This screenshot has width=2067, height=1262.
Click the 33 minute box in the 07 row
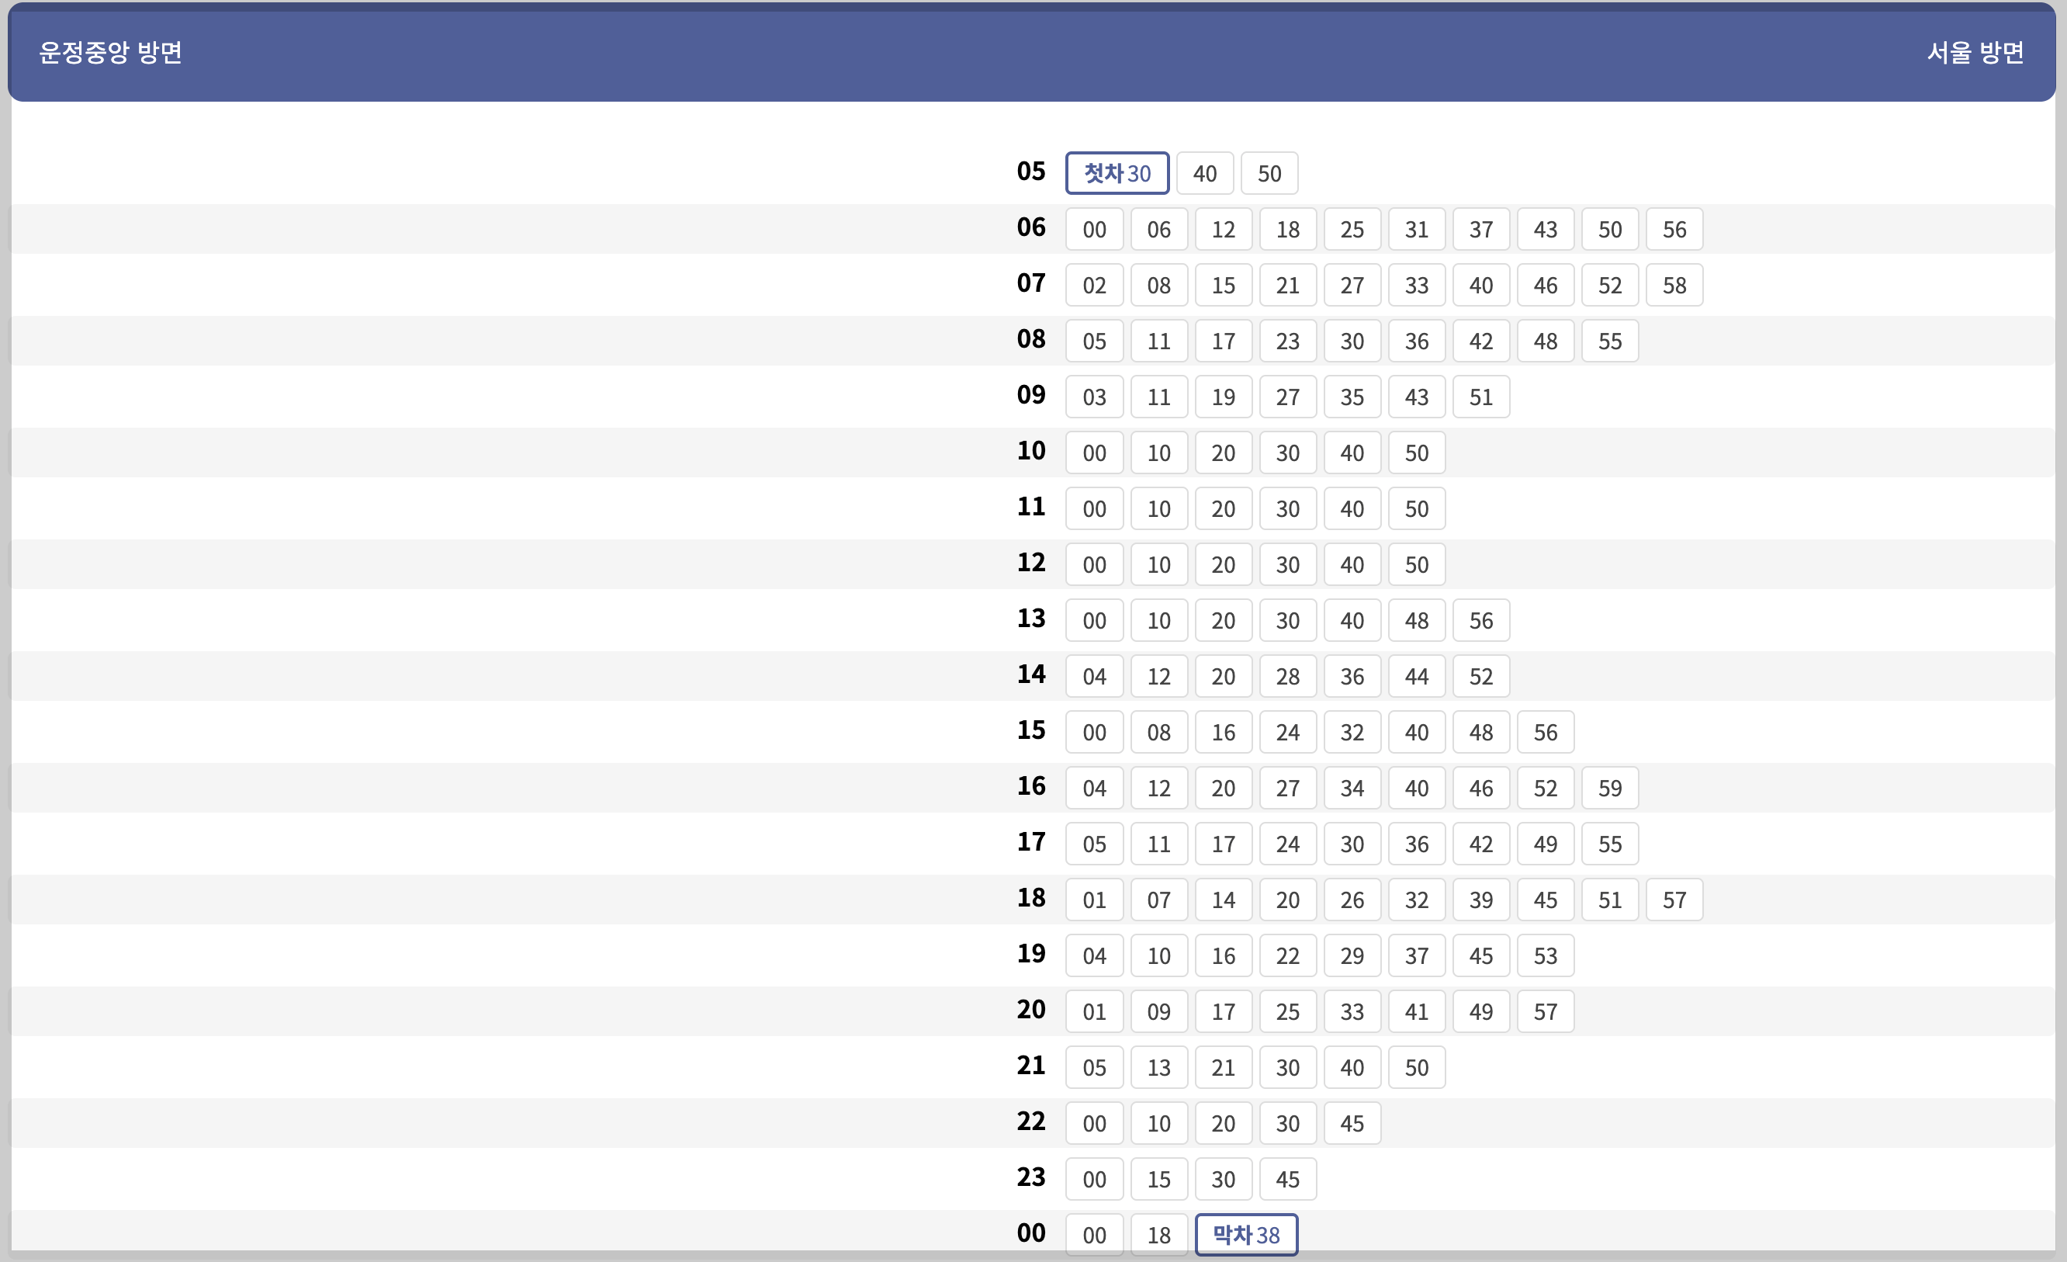tap(1417, 286)
